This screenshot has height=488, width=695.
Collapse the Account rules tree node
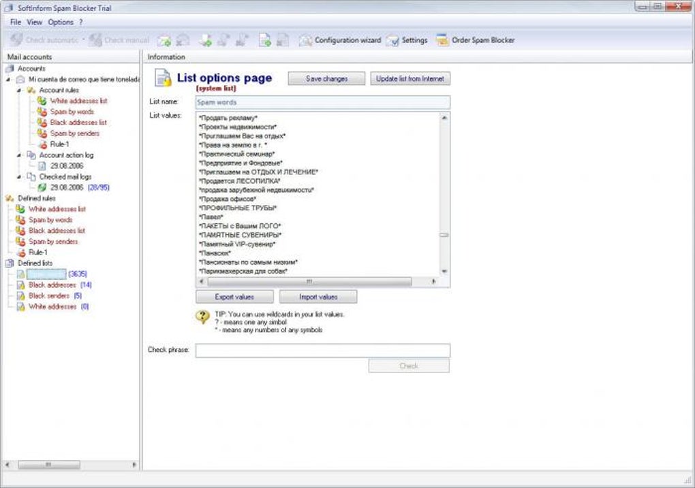click(x=19, y=91)
